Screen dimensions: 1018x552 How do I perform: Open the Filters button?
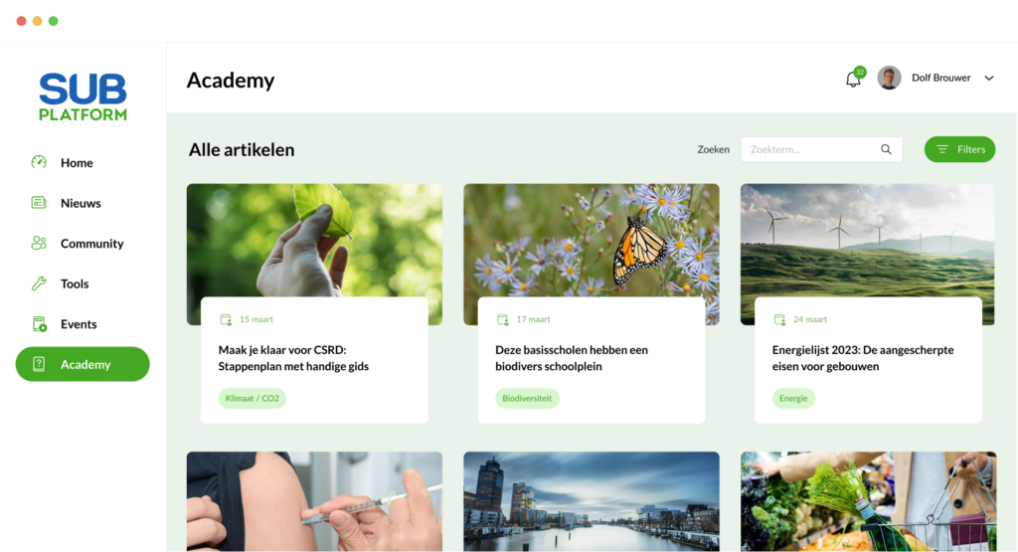(959, 149)
